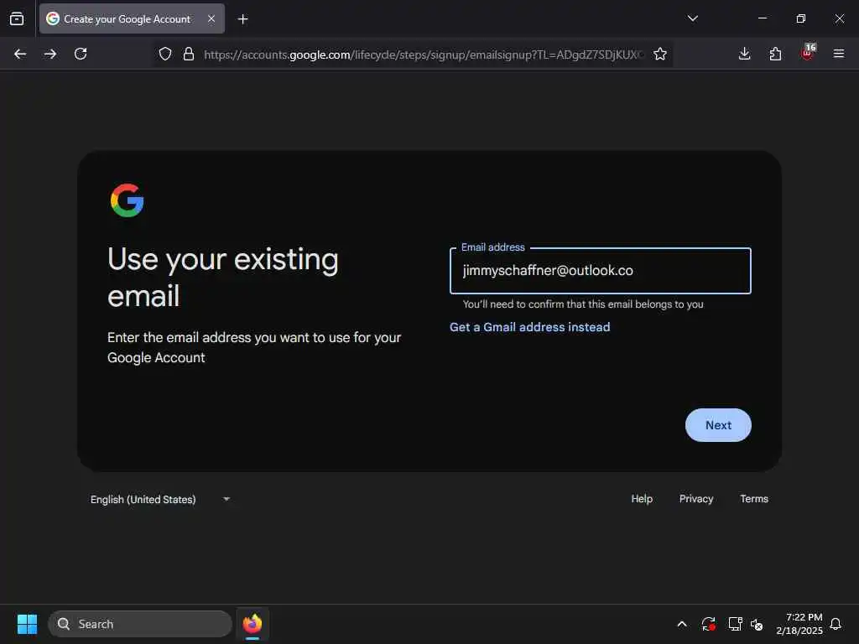Image resolution: width=859 pixels, height=644 pixels.
Task: Close the Create your Google Account tab
Action: pyautogui.click(x=211, y=18)
